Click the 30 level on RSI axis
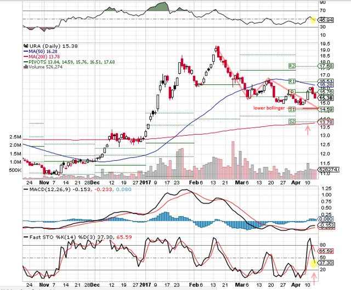Image resolution: width=351 pixels, height=290 pixels. pos(323,27)
